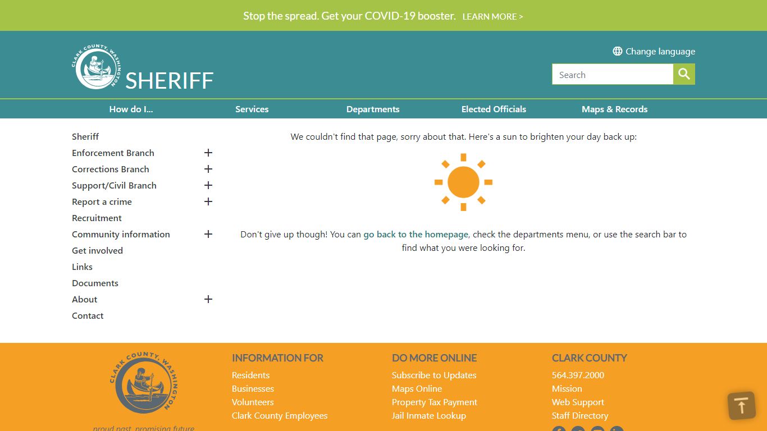
Task: Click the Mission footer link
Action: point(567,388)
